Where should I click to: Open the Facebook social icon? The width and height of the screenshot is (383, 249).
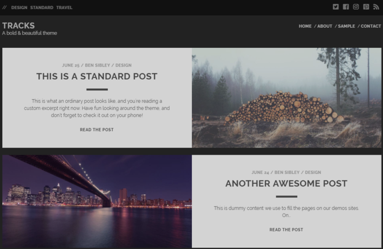(x=346, y=7)
